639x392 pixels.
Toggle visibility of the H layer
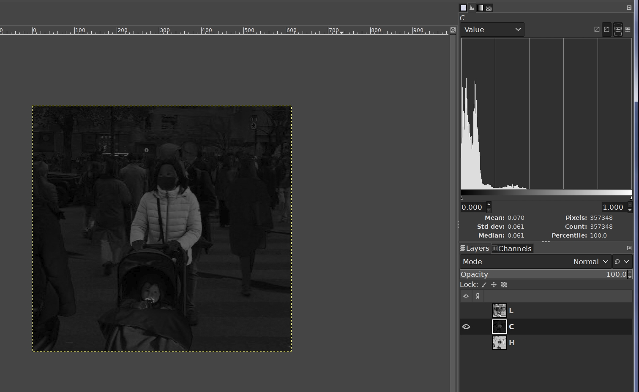click(466, 343)
